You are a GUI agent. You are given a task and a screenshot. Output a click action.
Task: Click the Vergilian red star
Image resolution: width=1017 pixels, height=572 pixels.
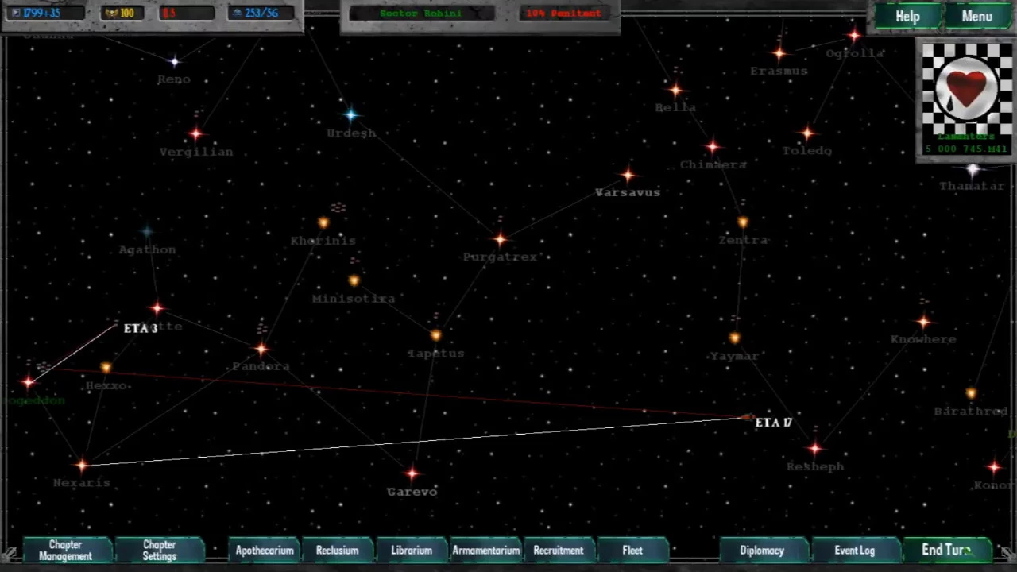196,133
